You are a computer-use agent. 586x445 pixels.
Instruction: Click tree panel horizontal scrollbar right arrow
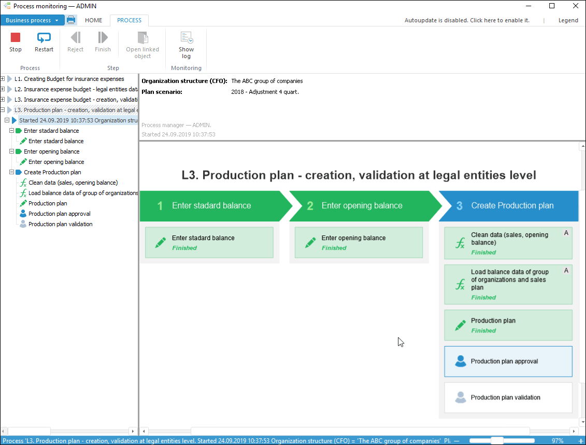click(133, 431)
